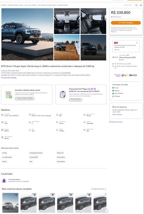Open the +13 more photos thumbnail
144x214 pixels.
pos(93,47)
